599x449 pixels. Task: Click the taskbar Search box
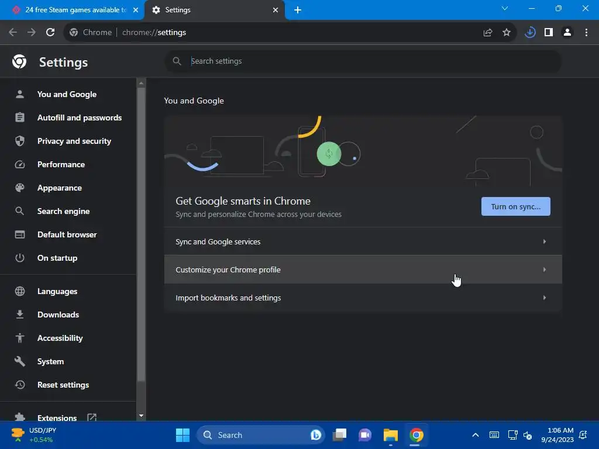[x=260, y=435]
